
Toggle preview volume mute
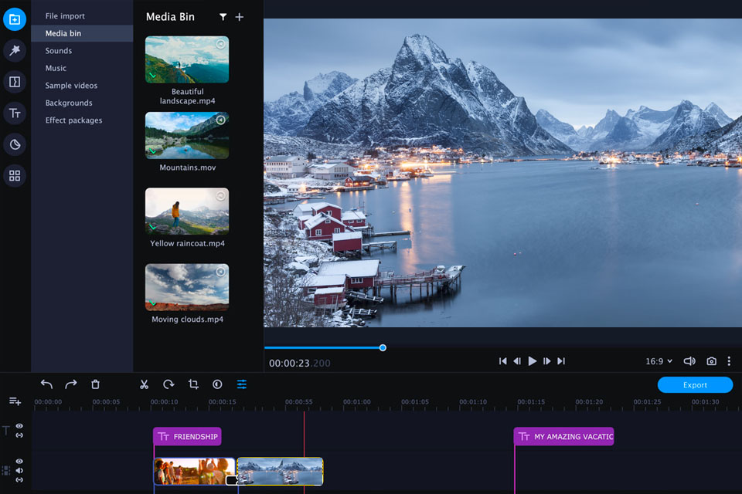pos(689,361)
